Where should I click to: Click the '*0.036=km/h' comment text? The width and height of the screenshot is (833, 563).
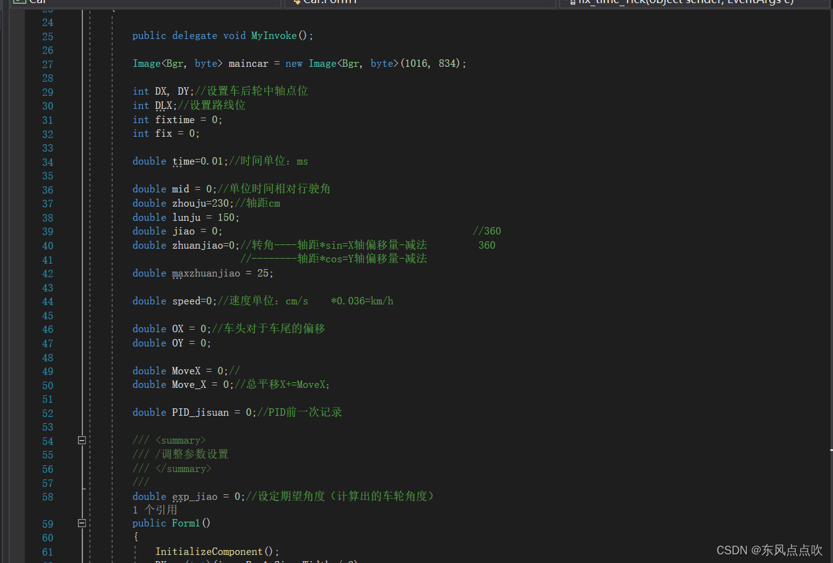click(x=362, y=301)
